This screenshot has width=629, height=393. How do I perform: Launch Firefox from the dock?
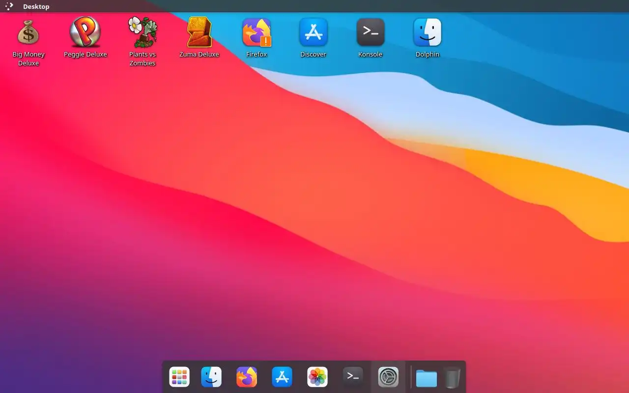tap(247, 377)
